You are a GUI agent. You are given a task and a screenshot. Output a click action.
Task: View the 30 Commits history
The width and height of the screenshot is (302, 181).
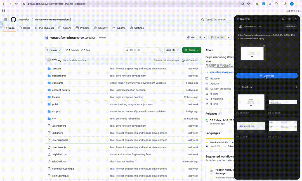click(190, 60)
